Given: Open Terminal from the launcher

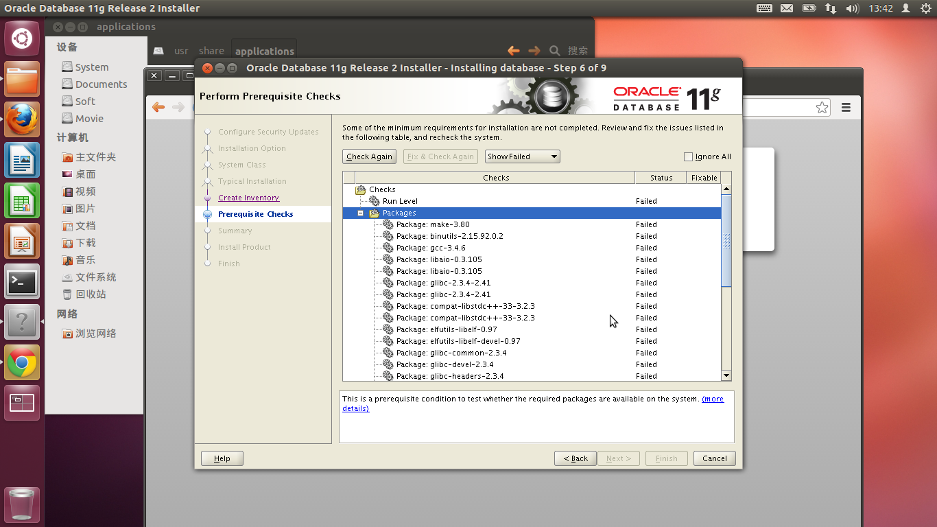Looking at the screenshot, I should [22, 281].
